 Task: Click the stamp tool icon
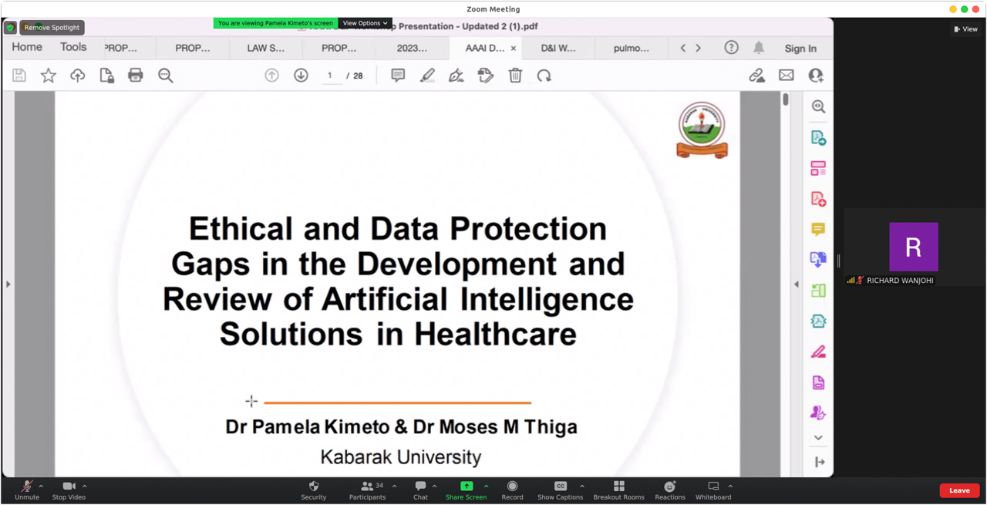tap(486, 76)
